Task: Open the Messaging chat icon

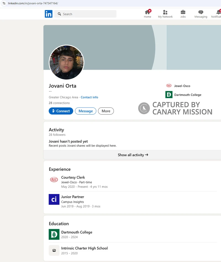Action: [x=201, y=12]
